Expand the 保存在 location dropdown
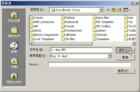 [101, 10]
